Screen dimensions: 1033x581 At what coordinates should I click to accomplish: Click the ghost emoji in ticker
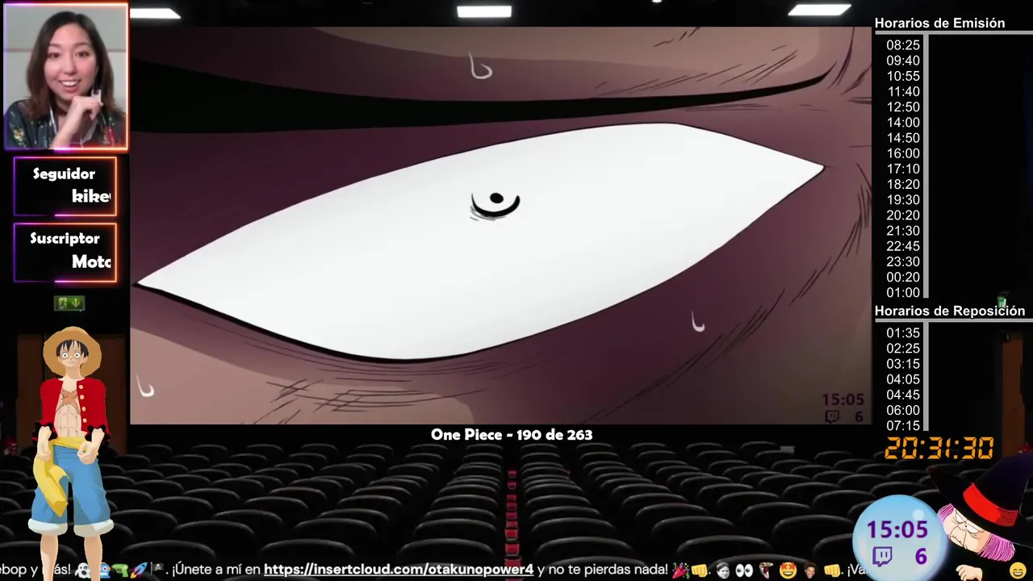click(83, 570)
